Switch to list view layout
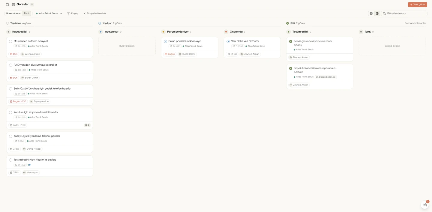This screenshot has width=432, height=212. (371, 13)
